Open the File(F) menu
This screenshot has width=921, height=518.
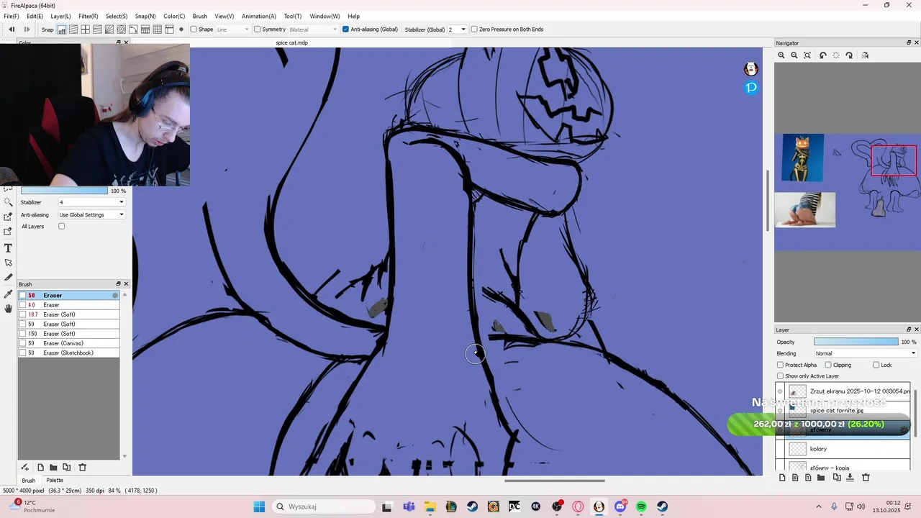pos(12,16)
